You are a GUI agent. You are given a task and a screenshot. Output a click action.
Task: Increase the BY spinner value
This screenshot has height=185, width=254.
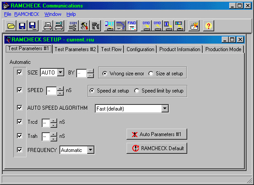coord(90,71)
